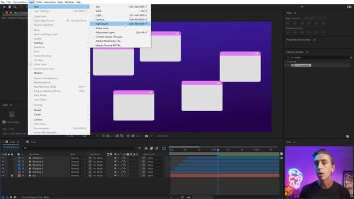The height and width of the screenshot is (199, 354).
Task: Select the CC Composite effect entry
Action: (303, 65)
